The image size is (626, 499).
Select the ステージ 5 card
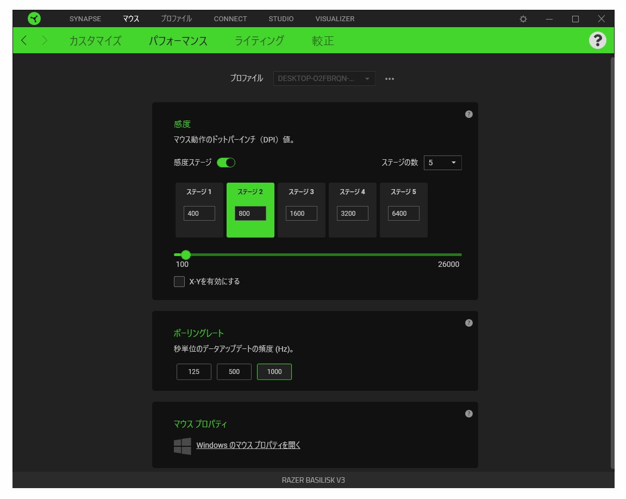(x=404, y=210)
